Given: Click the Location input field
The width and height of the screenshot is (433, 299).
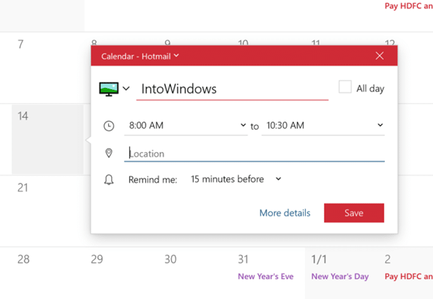Looking at the screenshot, I should [x=254, y=154].
